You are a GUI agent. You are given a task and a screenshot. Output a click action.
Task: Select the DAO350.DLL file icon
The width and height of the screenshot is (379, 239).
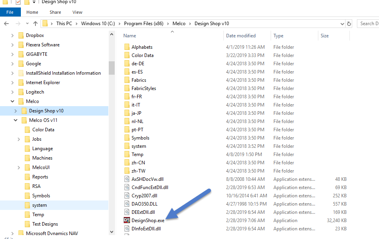tap(127, 204)
